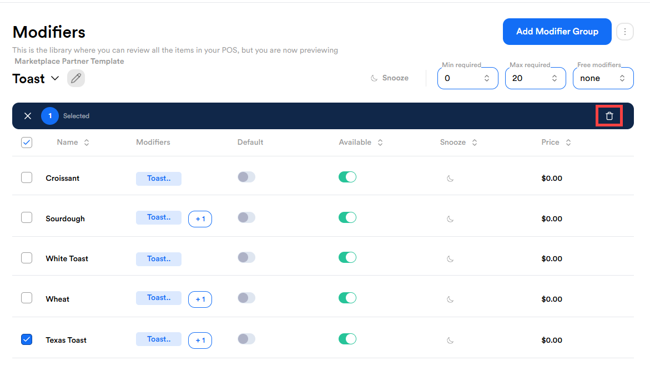This screenshot has height=371, width=650.
Task: Check the Croissant row checkbox
Action: click(27, 177)
